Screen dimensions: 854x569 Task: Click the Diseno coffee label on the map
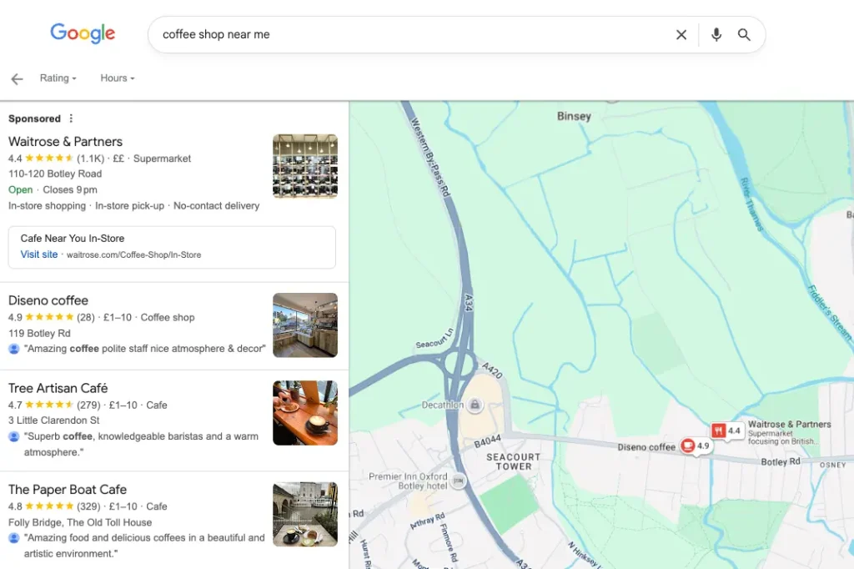[646, 447]
